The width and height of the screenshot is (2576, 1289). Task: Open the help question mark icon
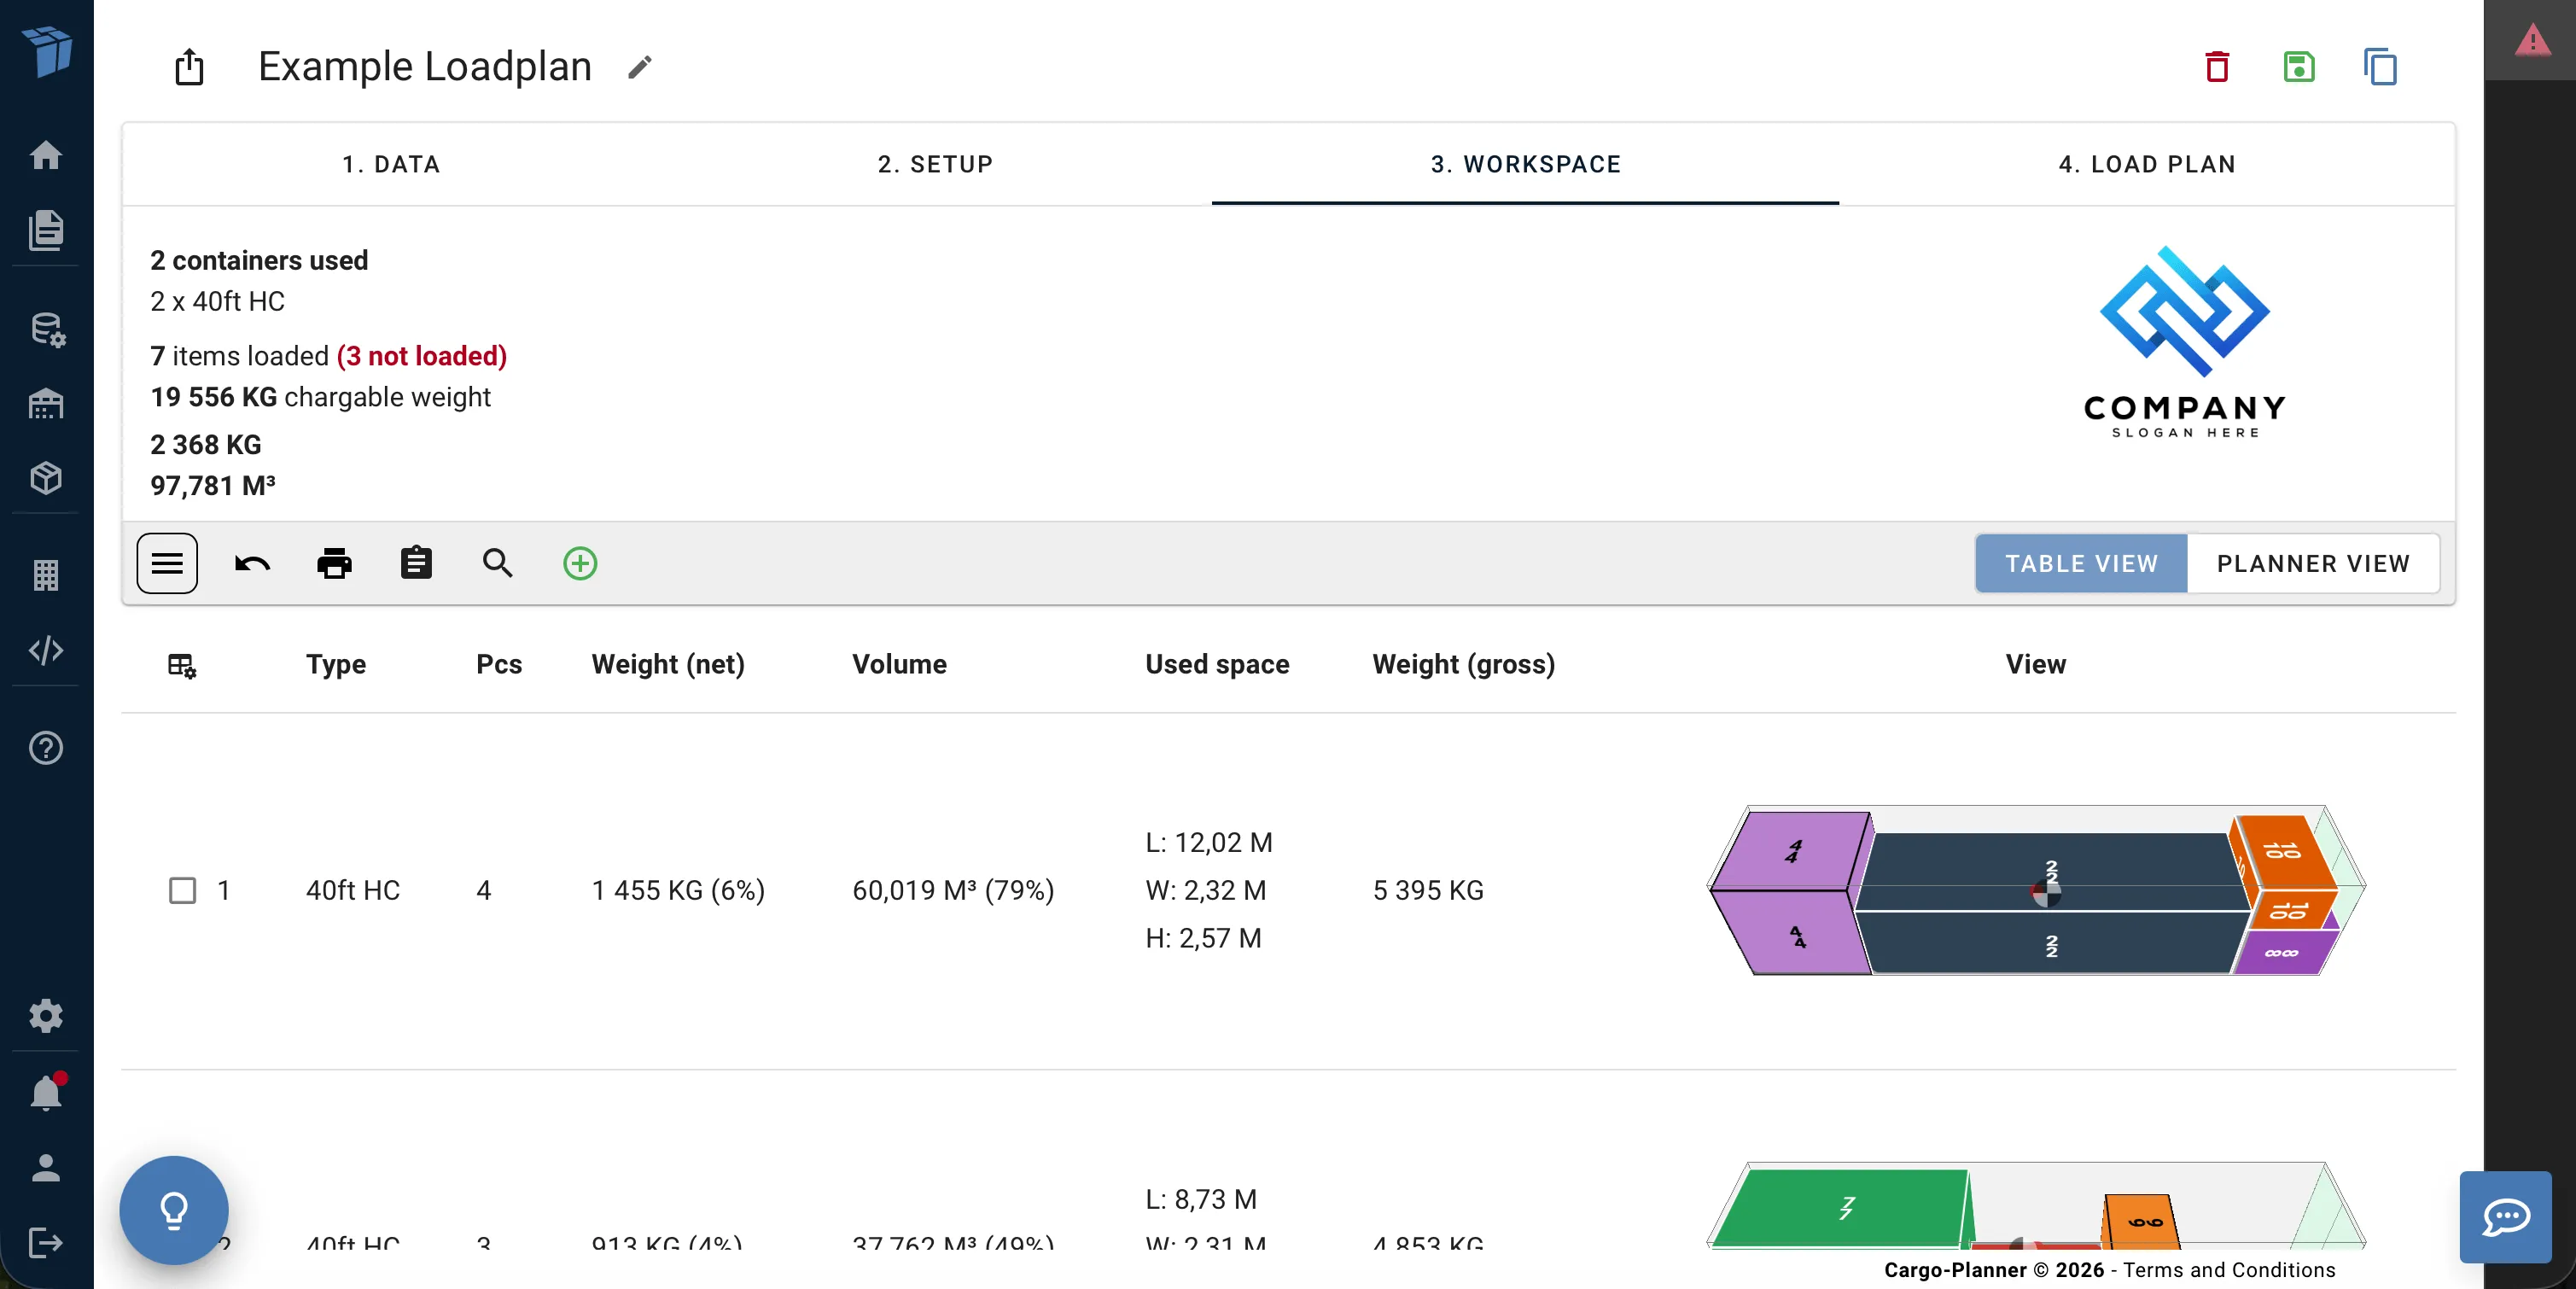46,748
